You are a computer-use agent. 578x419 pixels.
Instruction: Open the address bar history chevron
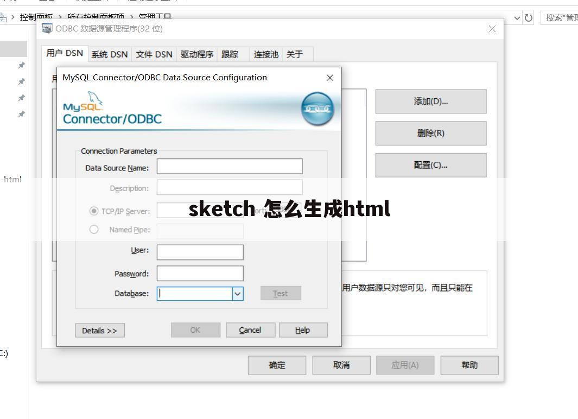[518, 17]
